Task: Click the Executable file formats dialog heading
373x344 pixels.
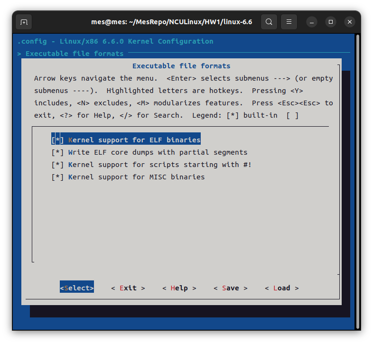Action: pos(181,66)
